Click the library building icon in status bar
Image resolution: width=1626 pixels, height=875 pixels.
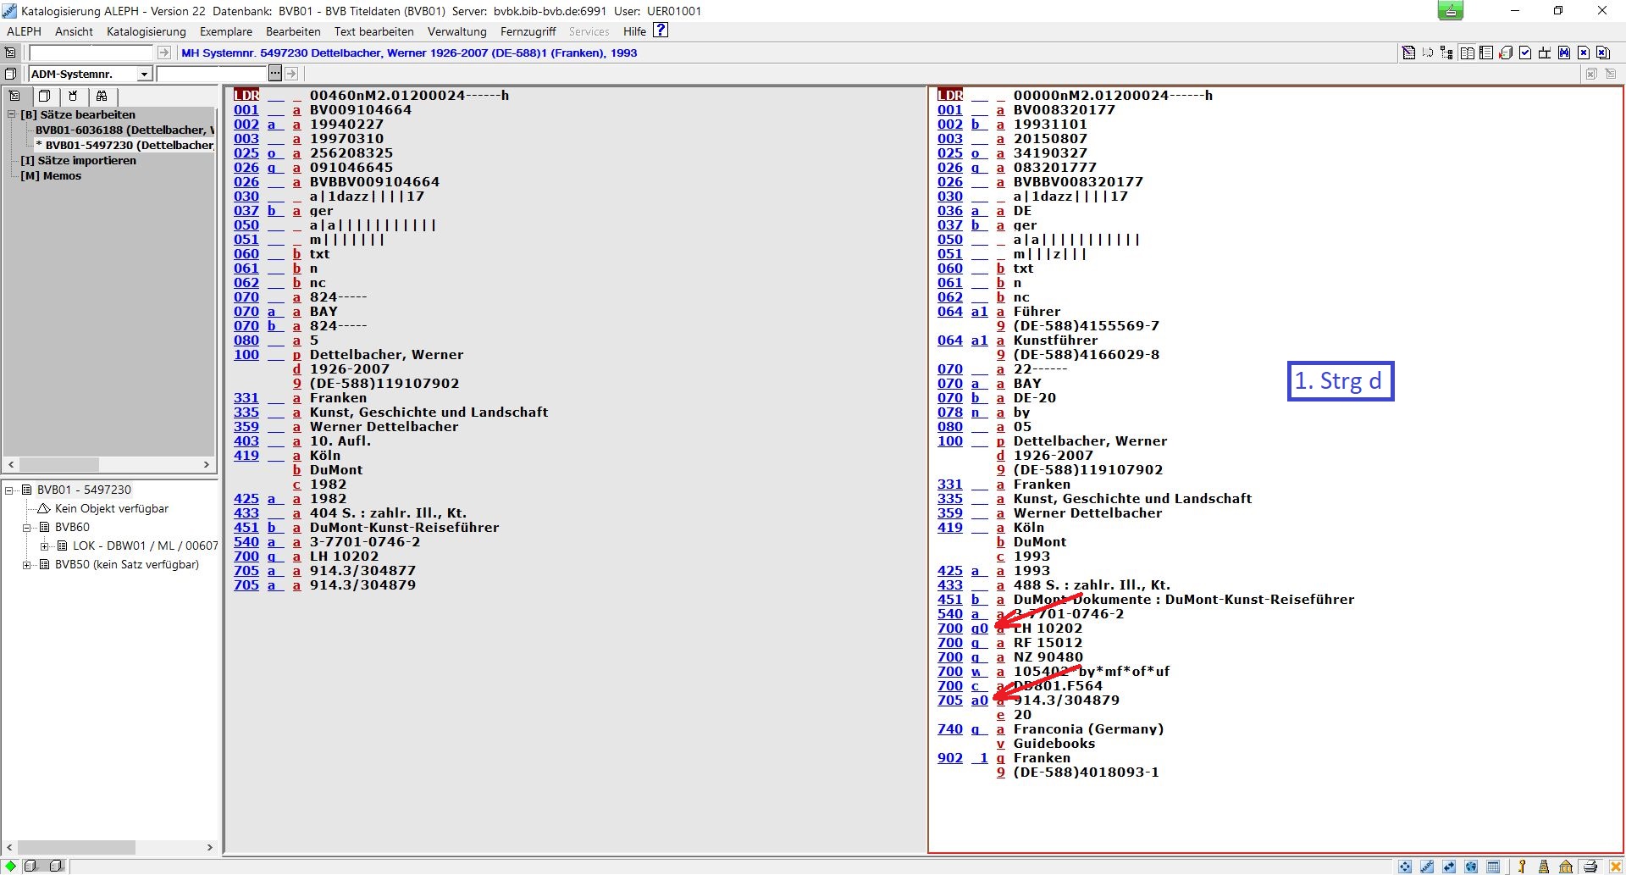point(1566,867)
